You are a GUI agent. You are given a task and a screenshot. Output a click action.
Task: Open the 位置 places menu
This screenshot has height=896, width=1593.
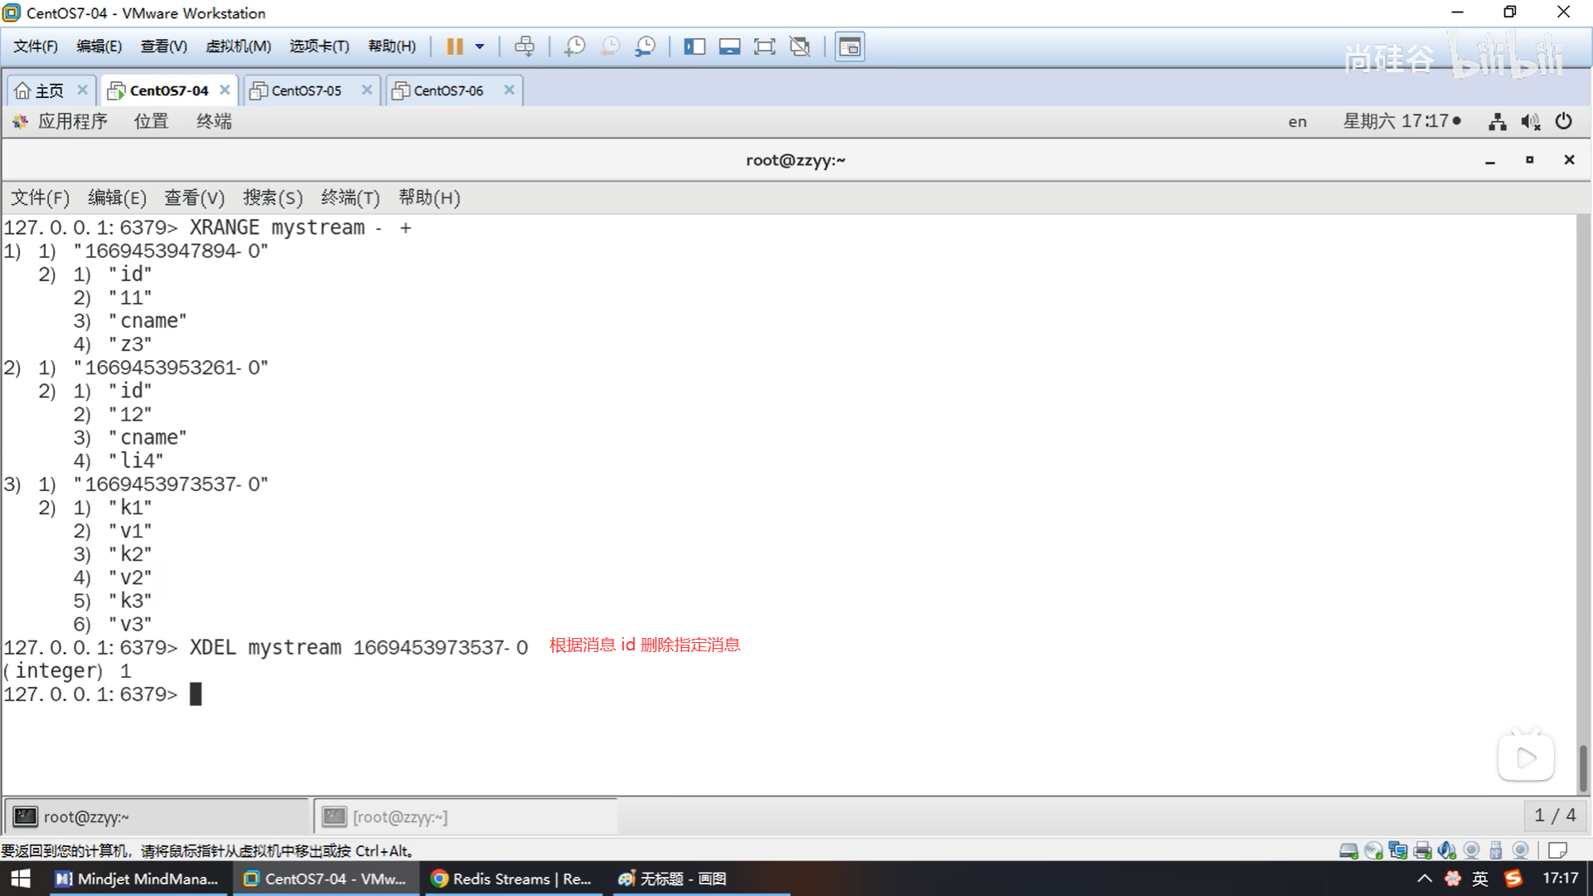pyautogui.click(x=151, y=121)
